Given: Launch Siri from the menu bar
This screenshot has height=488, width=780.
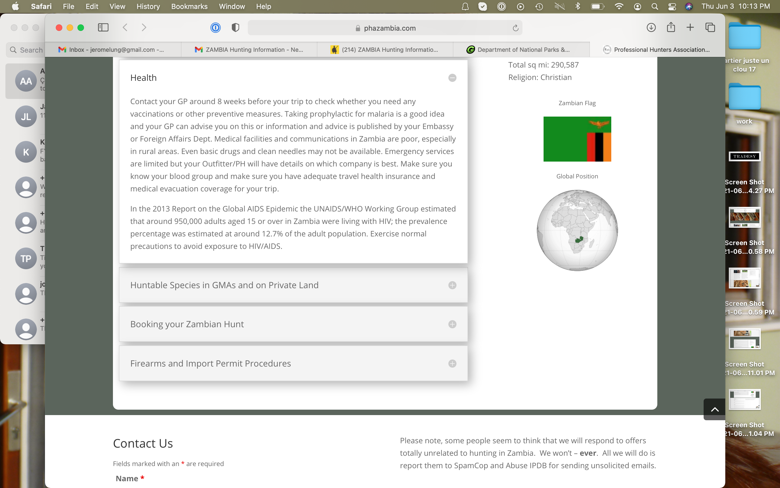Looking at the screenshot, I should tap(689, 7).
